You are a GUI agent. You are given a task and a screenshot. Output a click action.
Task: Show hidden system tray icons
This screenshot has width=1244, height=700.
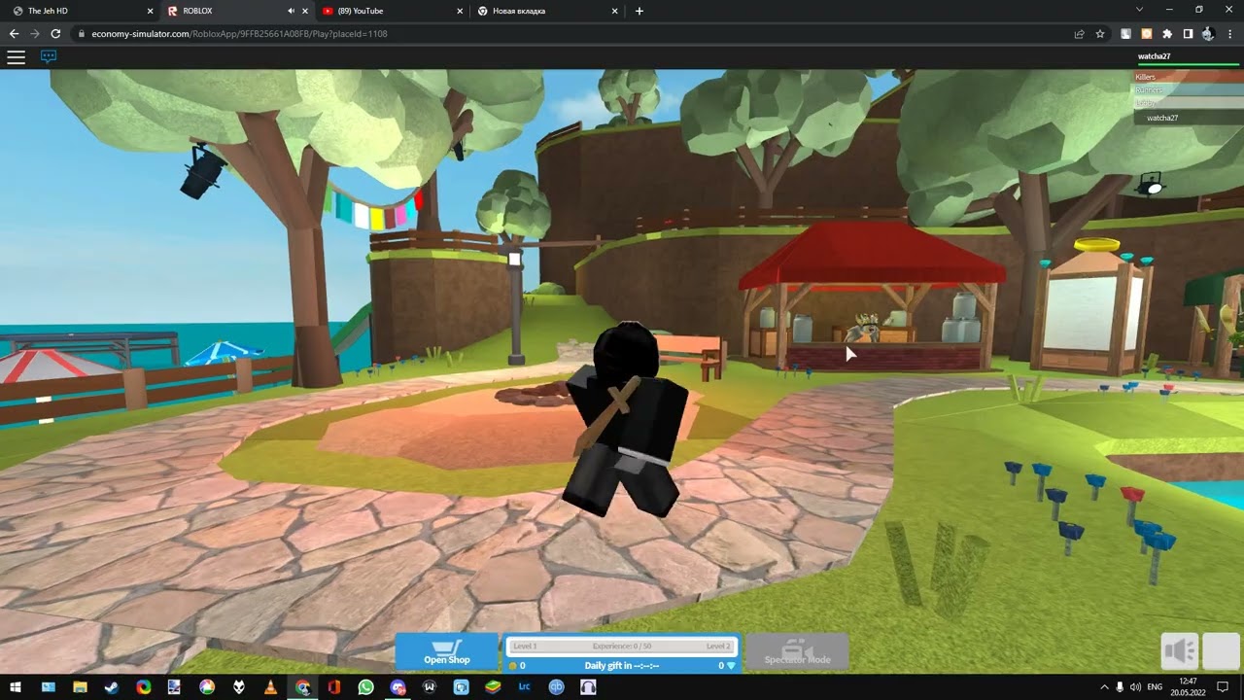click(x=1104, y=686)
